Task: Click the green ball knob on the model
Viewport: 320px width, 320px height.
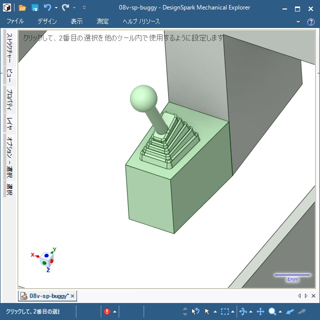Action: click(x=143, y=98)
